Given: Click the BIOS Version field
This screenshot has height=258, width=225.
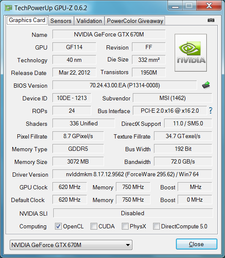Looking at the screenshot, I should (125, 85).
